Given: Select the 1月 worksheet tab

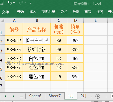Looking at the screenshot, I should click(71, 96).
